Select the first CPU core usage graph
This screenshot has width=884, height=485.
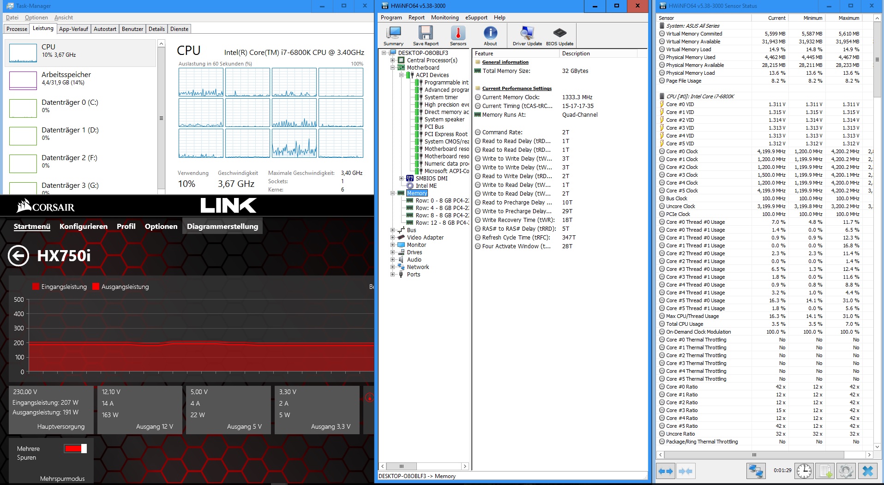201,82
